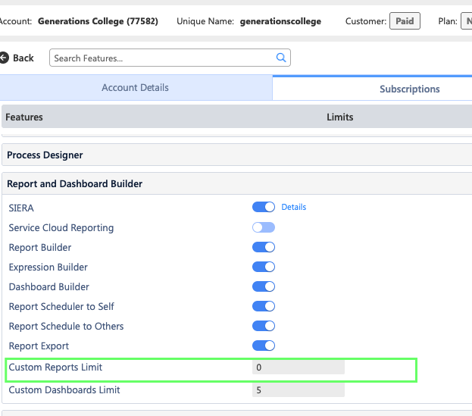The height and width of the screenshot is (416, 472).
Task: Enable Service Cloud Reporting toggle
Action: pos(264,227)
